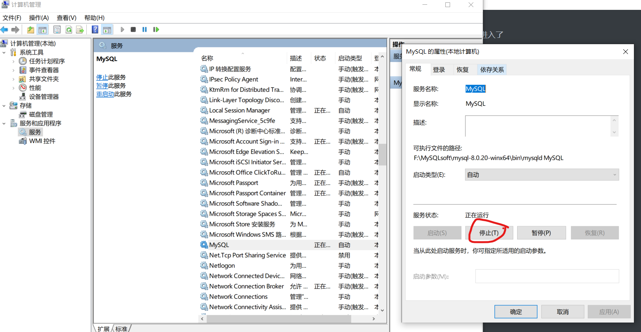
Task: Sort services by the 状态 column header
Action: [x=323, y=58]
